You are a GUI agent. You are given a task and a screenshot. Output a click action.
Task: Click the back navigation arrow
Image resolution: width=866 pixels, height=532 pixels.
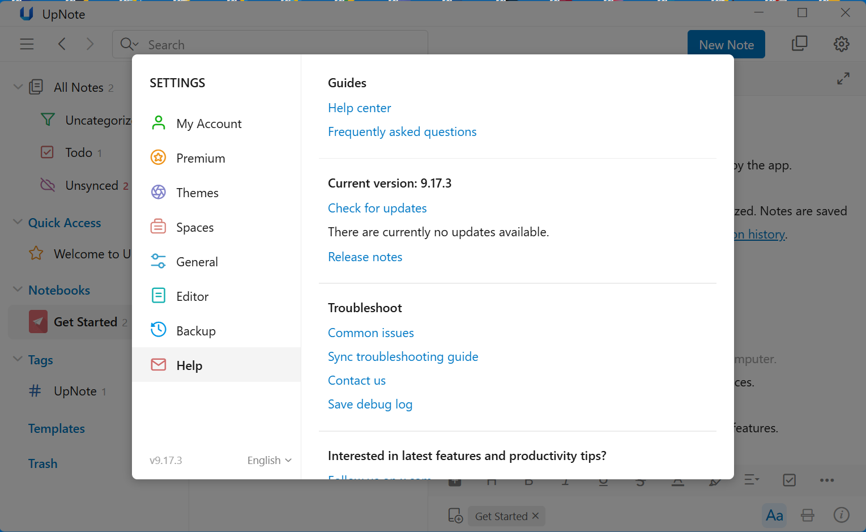[x=62, y=44]
